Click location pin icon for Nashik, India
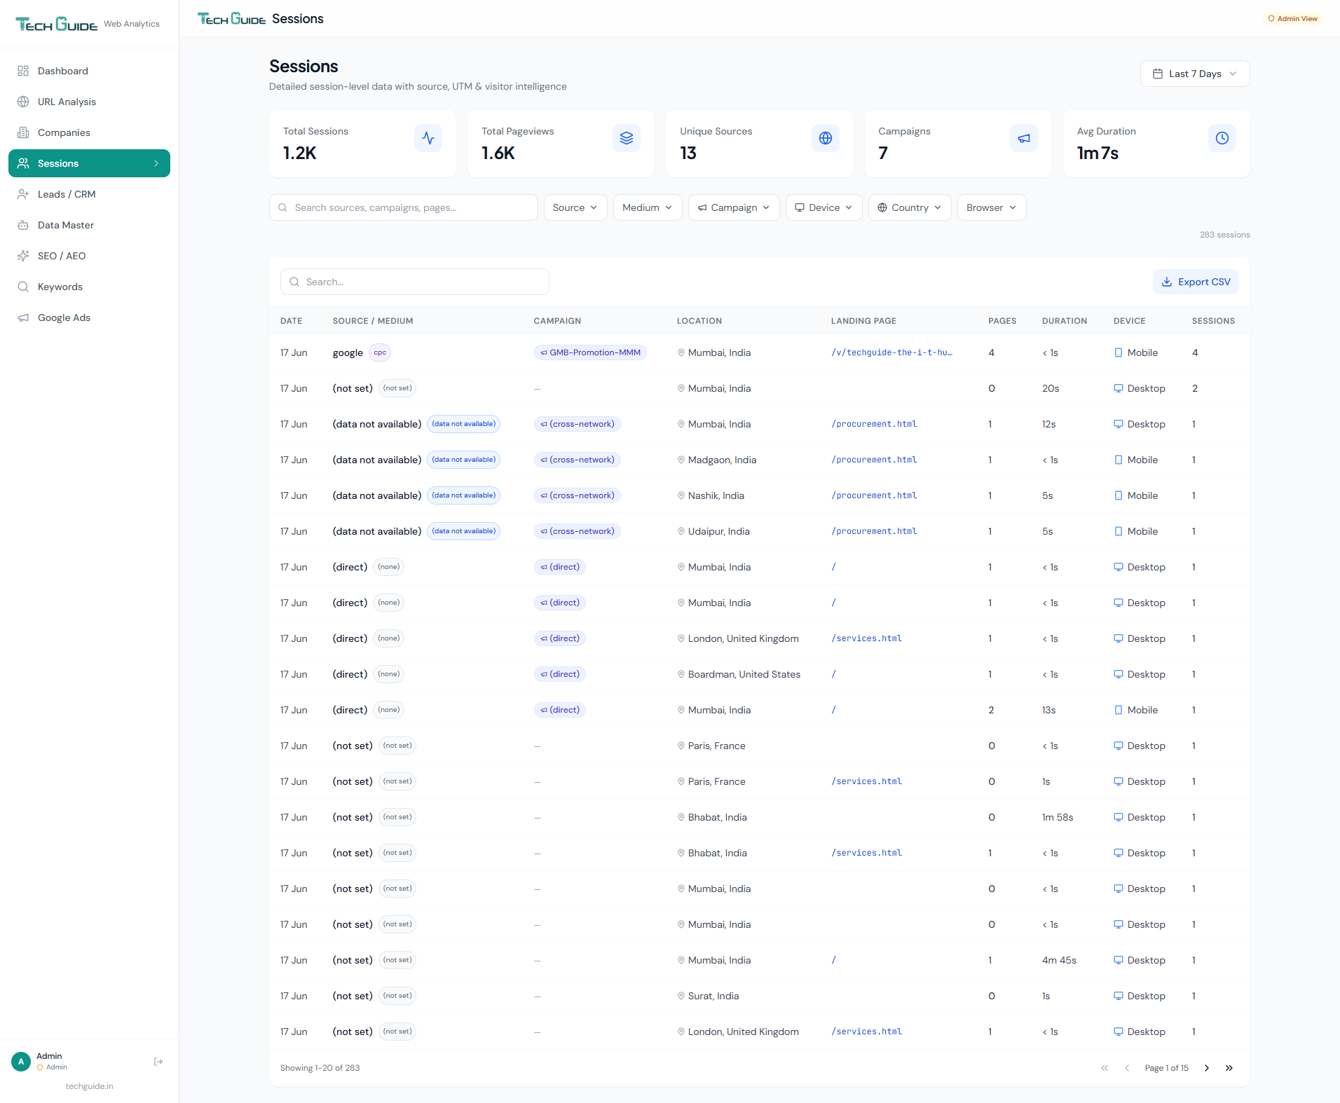The image size is (1340, 1103). (681, 495)
